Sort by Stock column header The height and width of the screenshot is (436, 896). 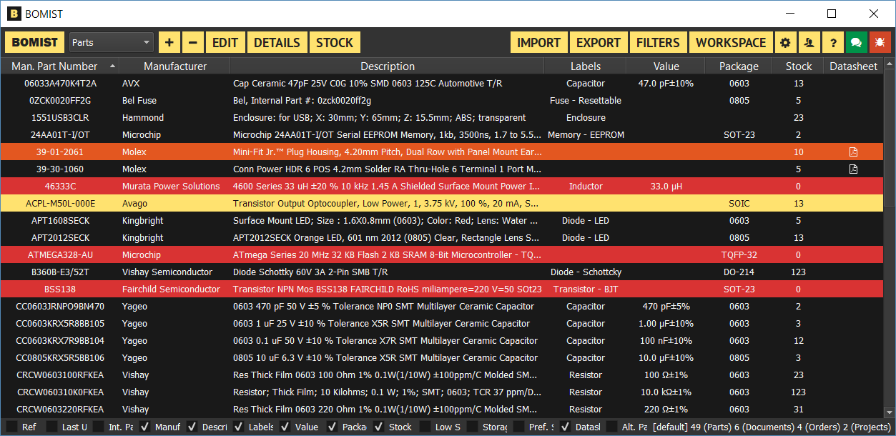coord(798,66)
